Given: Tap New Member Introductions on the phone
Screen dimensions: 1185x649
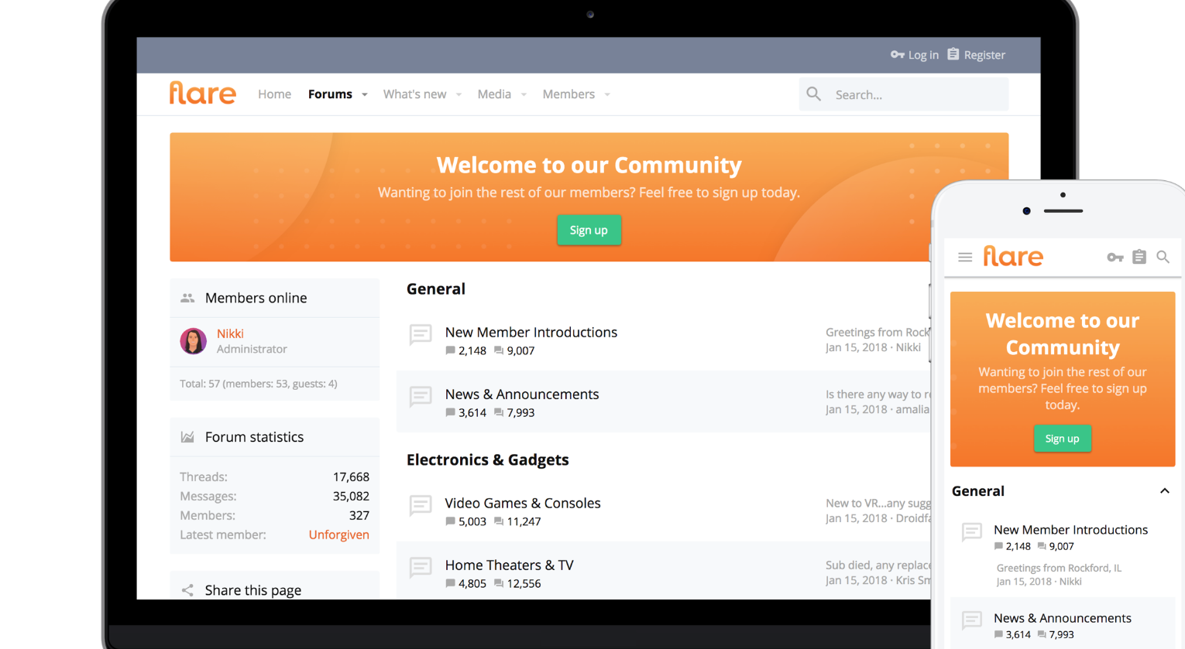Looking at the screenshot, I should tap(1070, 530).
